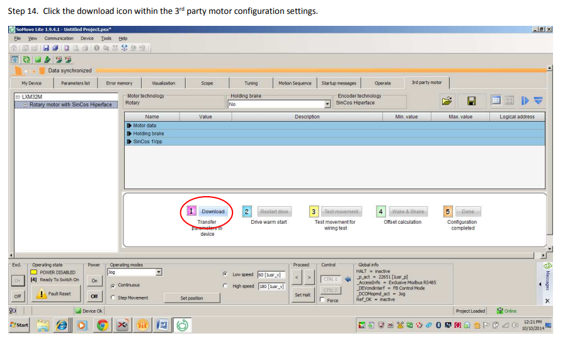Open the Holding brake dropdown

click(328, 104)
